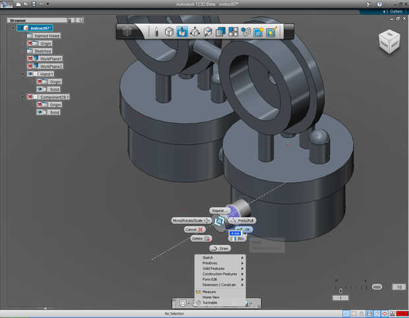Click the application menu icon at top-left

pyautogui.click(x=5, y=4)
